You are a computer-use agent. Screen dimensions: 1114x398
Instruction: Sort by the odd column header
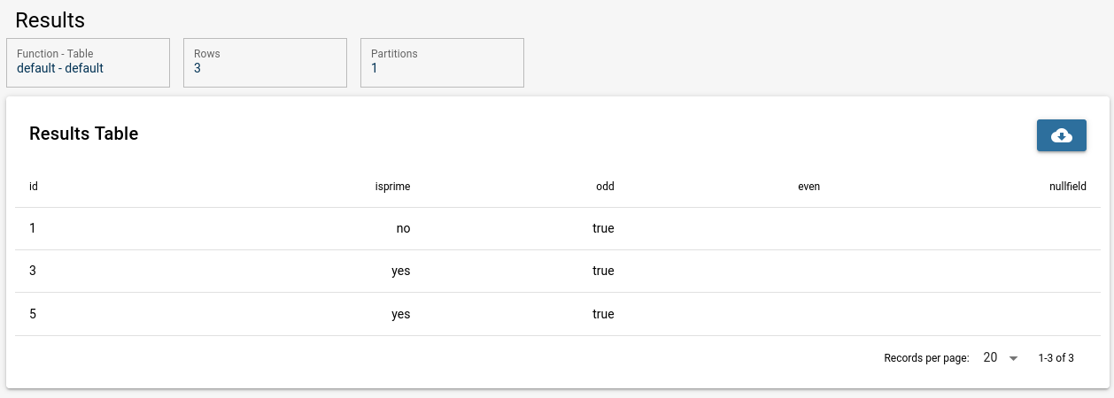pyautogui.click(x=605, y=187)
